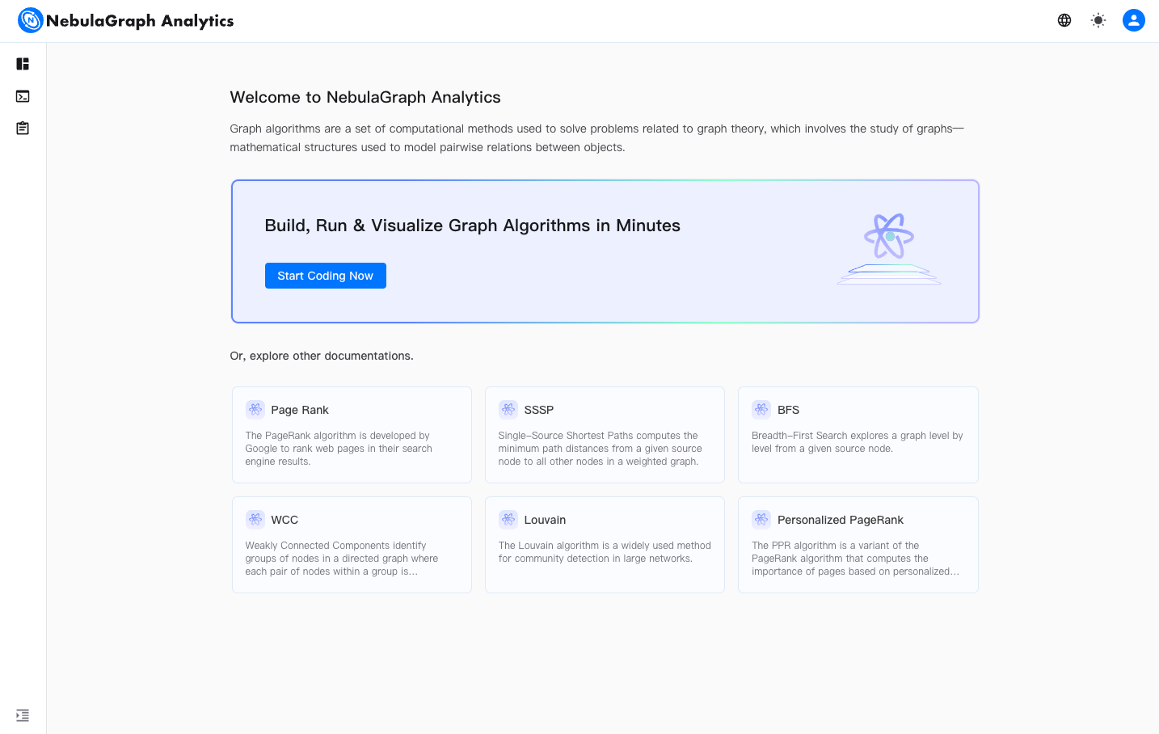Open the dashboard layout sidebar icon
Image resolution: width=1159 pixels, height=734 pixels.
(x=23, y=64)
